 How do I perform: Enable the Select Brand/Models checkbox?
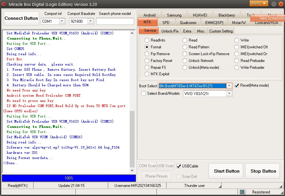tap(144, 93)
